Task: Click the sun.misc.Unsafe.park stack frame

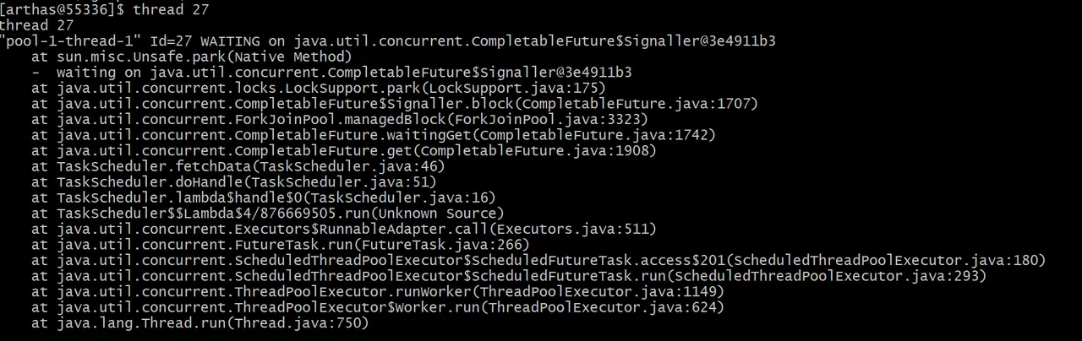Action: click(x=191, y=57)
